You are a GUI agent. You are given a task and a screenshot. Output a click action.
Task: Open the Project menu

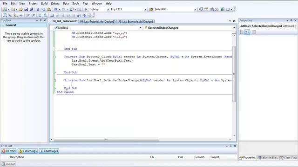[x=33, y=3]
